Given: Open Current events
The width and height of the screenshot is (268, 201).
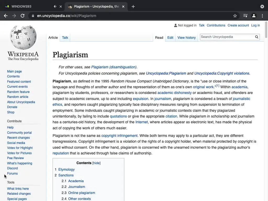Looking at the screenshot, I should click(17, 87).
